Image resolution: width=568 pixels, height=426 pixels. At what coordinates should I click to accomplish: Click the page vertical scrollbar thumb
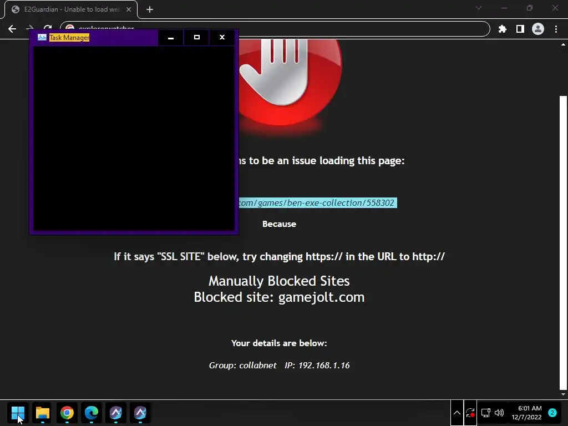coord(563,243)
